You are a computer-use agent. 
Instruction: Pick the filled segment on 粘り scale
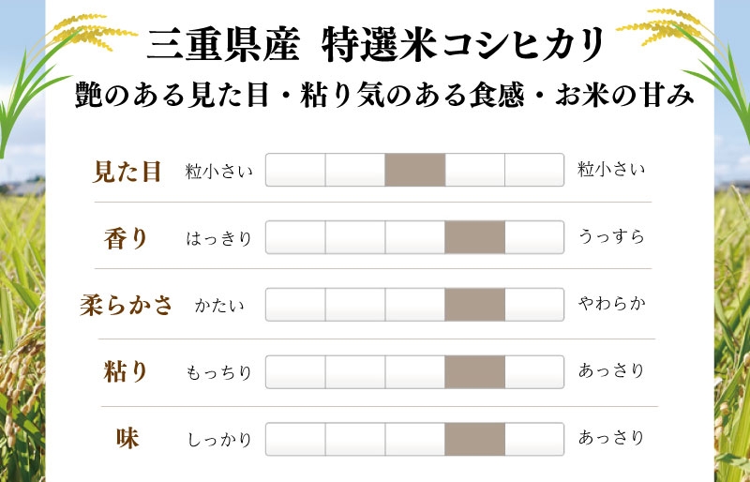click(474, 372)
